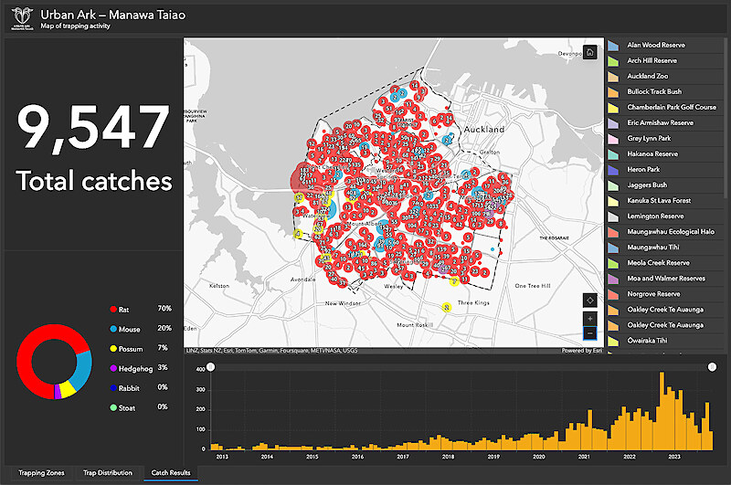Click the find my location button on map
Image resolution: width=731 pixels, height=485 pixels.
click(590, 300)
